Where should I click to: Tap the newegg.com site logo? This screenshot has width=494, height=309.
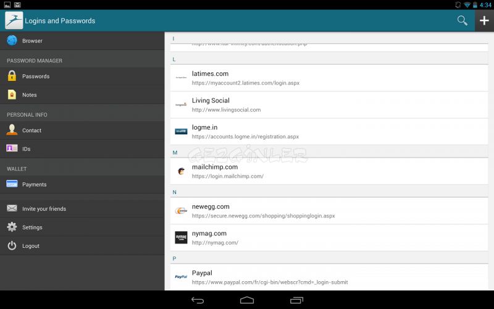pyautogui.click(x=181, y=211)
